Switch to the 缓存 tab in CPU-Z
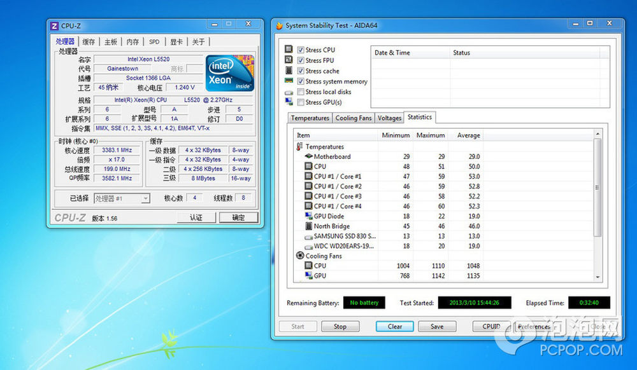 click(89, 42)
